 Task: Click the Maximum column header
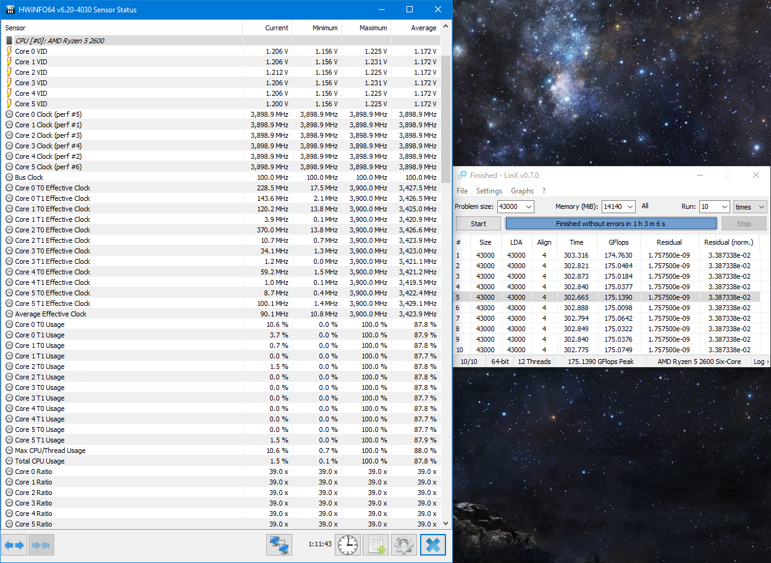[x=366, y=28]
